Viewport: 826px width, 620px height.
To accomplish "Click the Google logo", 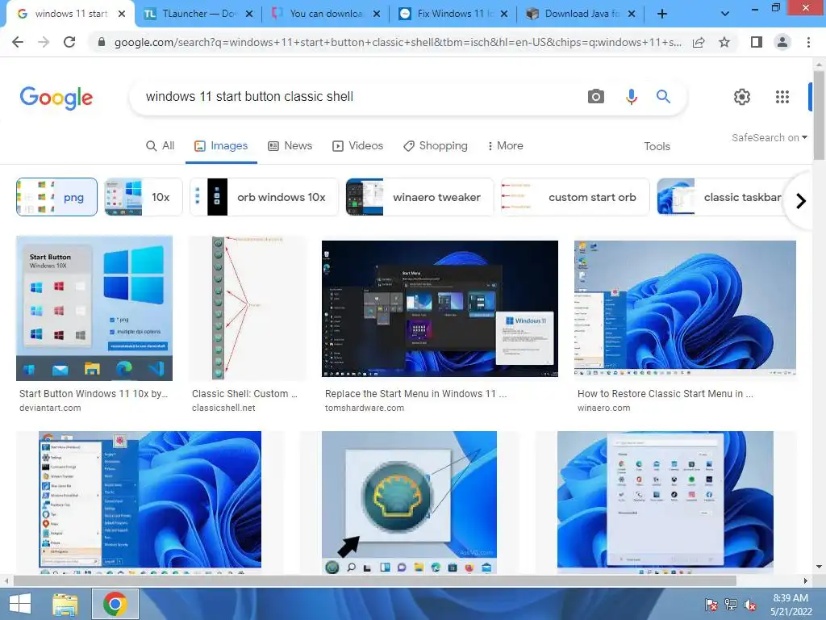I will click(56, 98).
